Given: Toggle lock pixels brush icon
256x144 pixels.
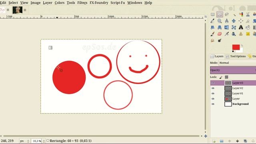Looking at the screenshot, I should click(x=221, y=77).
